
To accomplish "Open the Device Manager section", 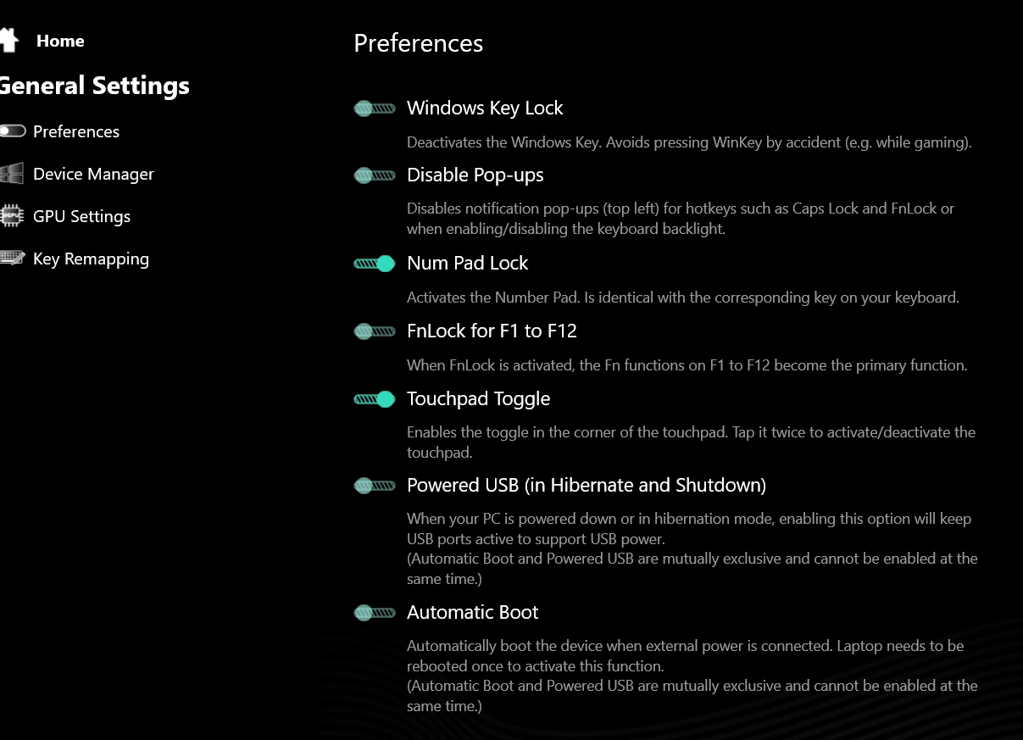I will point(93,174).
